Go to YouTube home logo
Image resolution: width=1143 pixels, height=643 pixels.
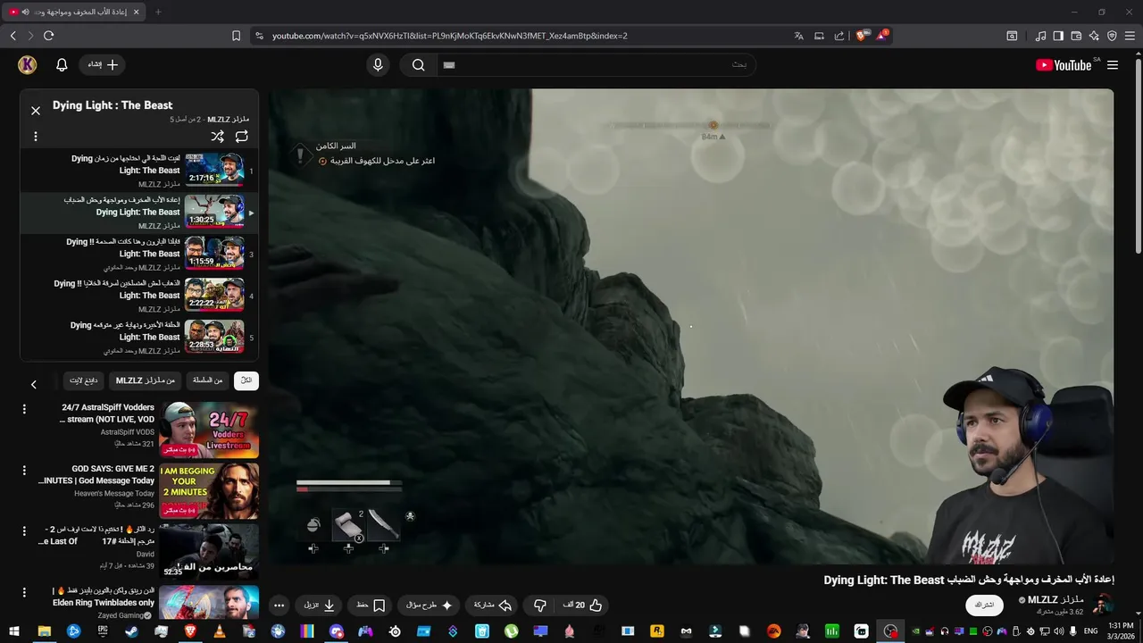pyautogui.click(x=1064, y=65)
